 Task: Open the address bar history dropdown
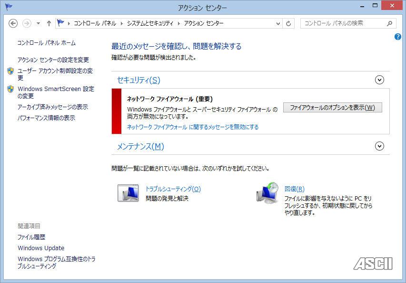coord(278,23)
